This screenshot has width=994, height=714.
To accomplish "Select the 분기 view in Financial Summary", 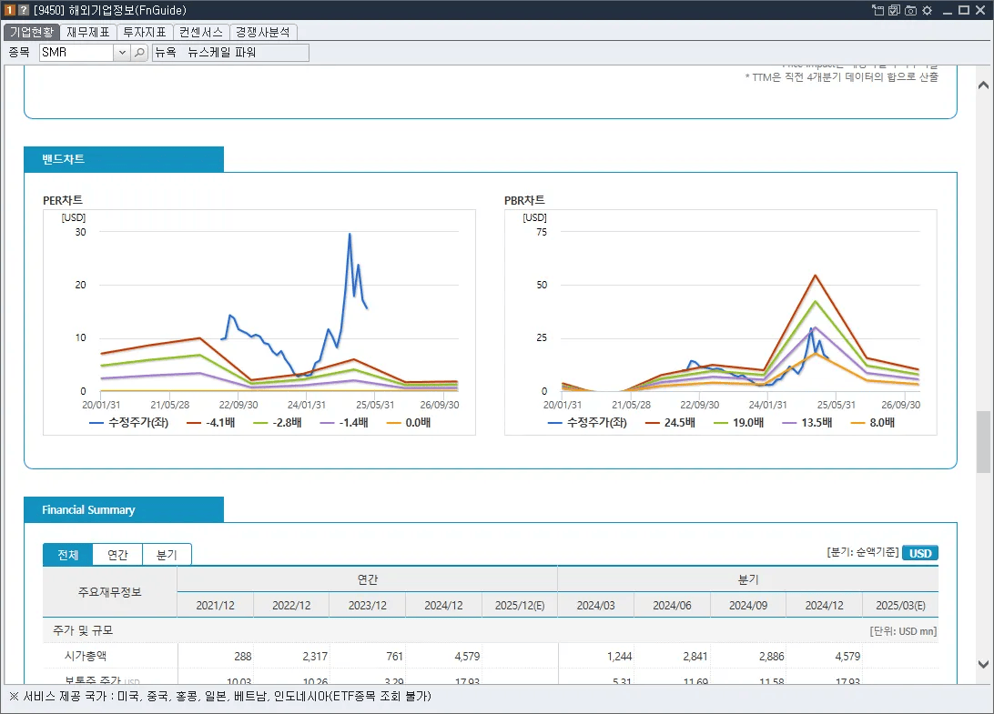I will click(x=167, y=555).
